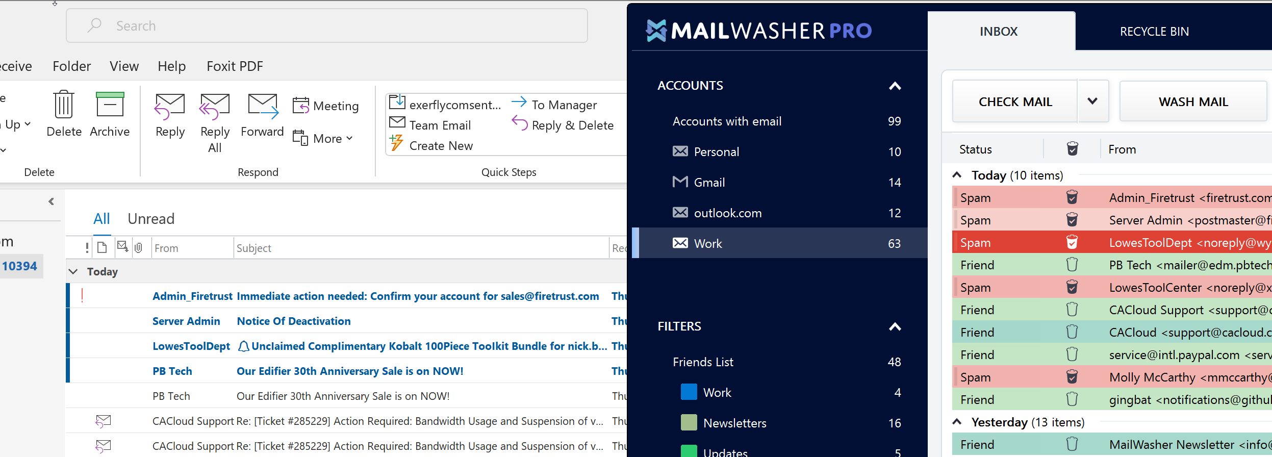The image size is (1272, 457).
Task: Mark PB Tech email for deletion
Action: click(x=1072, y=265)
